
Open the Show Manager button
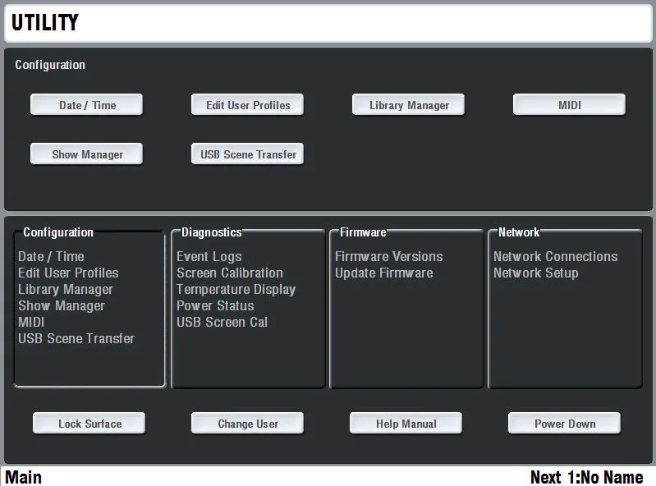[86, 154]
